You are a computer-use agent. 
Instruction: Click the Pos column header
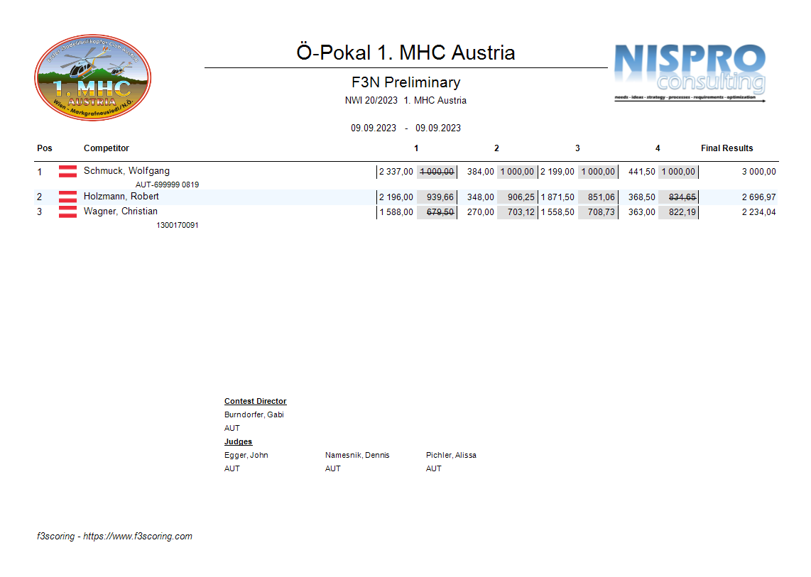(45, 148)
